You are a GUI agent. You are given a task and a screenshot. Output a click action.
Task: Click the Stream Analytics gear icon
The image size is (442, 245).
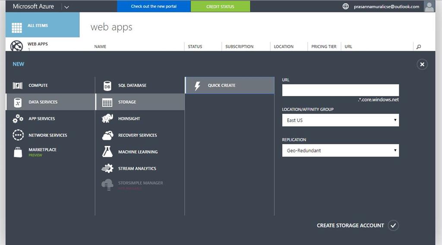pos(107,168)
